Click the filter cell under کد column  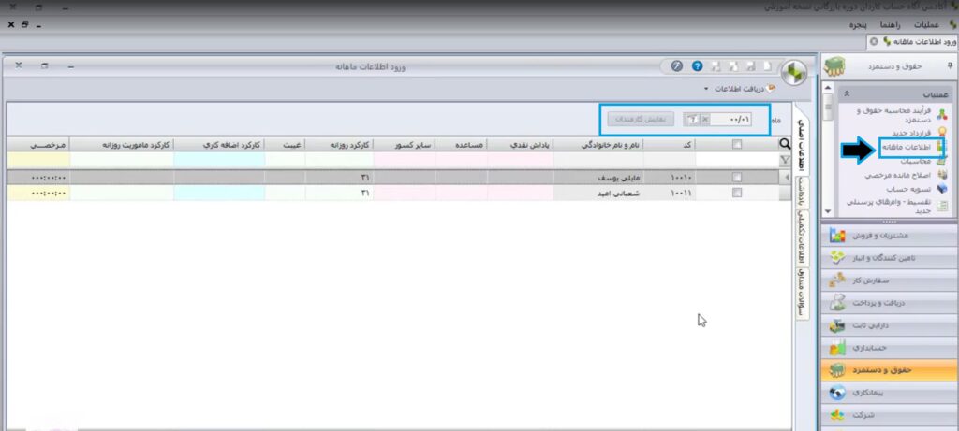pos(670,160)
